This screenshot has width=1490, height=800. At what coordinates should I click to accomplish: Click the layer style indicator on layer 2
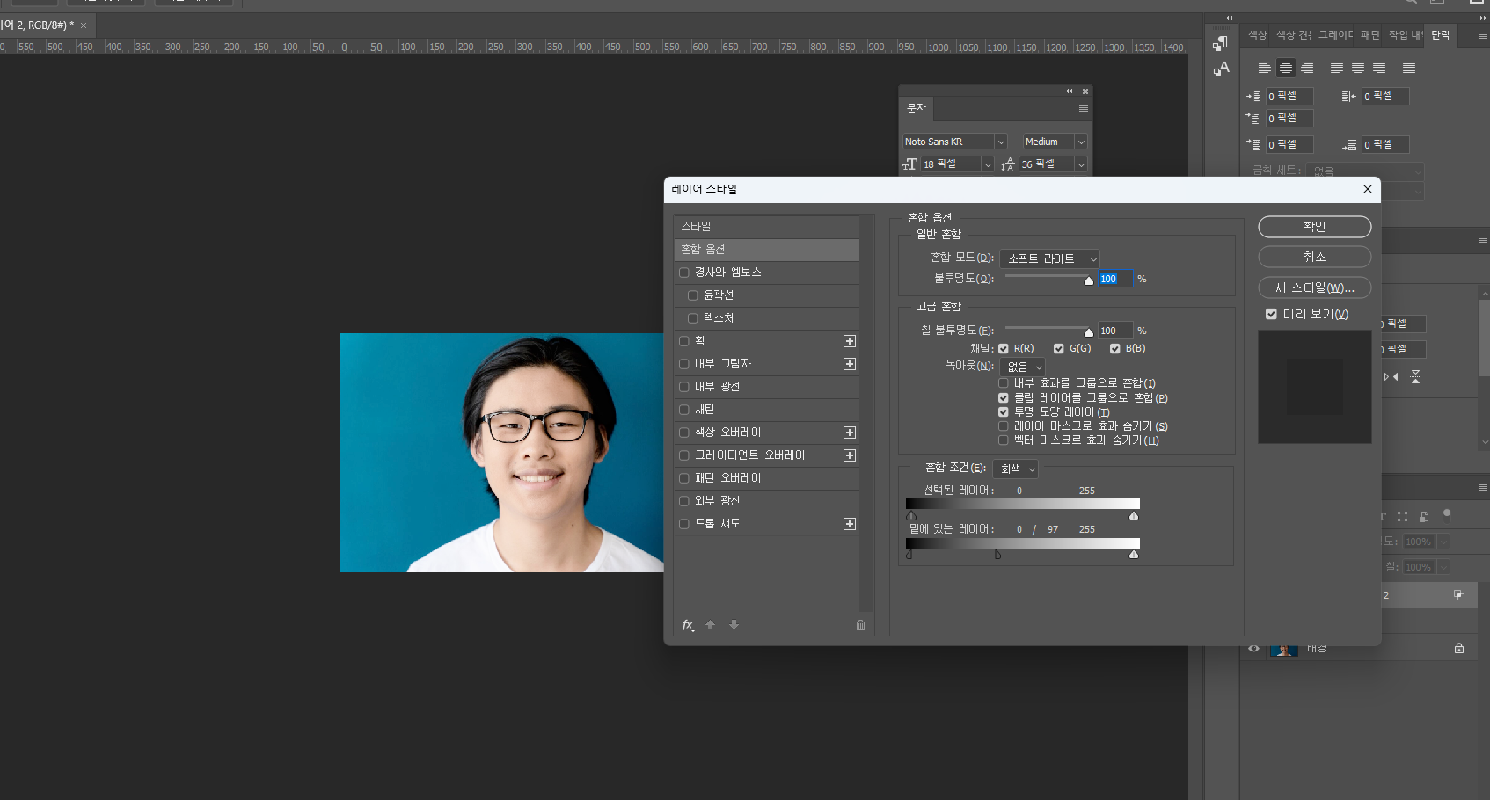pyautogui.click(x=1459, y=595)
